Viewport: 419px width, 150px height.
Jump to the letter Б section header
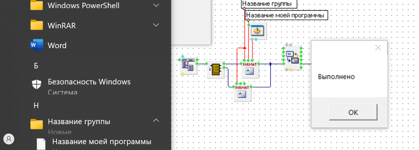pyautogui.click(x=36, y=66)
